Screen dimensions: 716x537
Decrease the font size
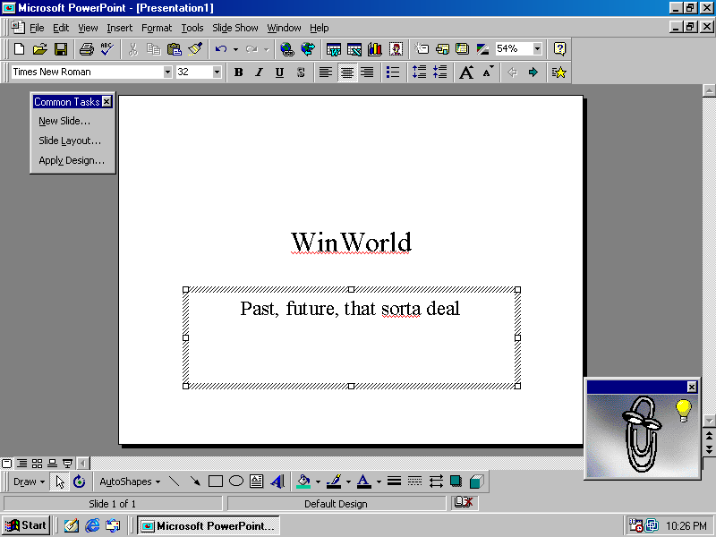[487, 72]
